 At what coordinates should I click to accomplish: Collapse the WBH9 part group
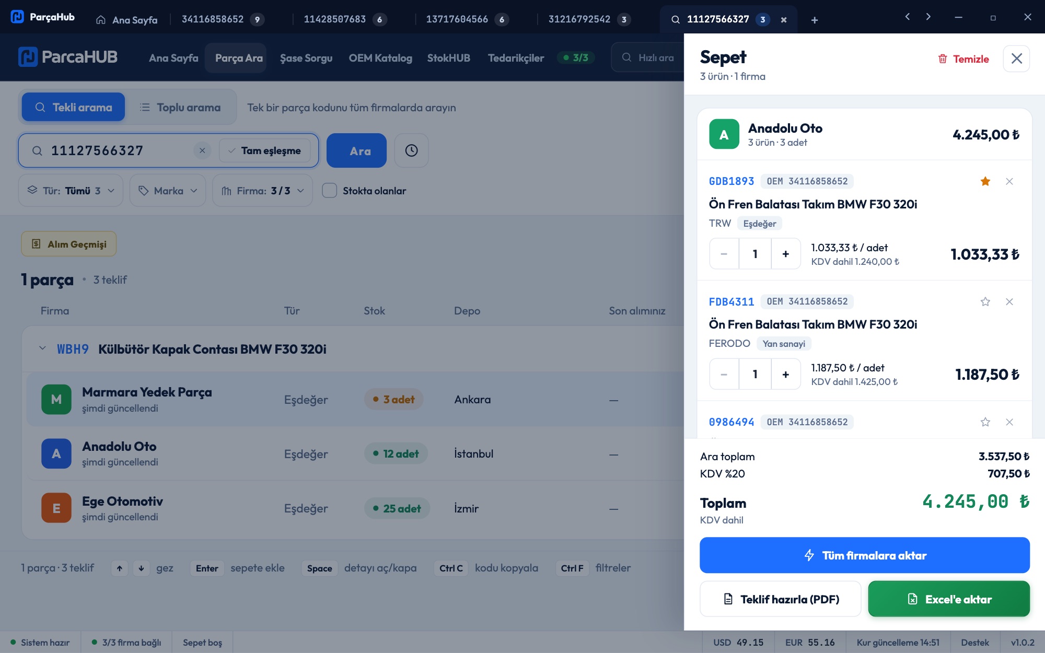click(42, 348)
